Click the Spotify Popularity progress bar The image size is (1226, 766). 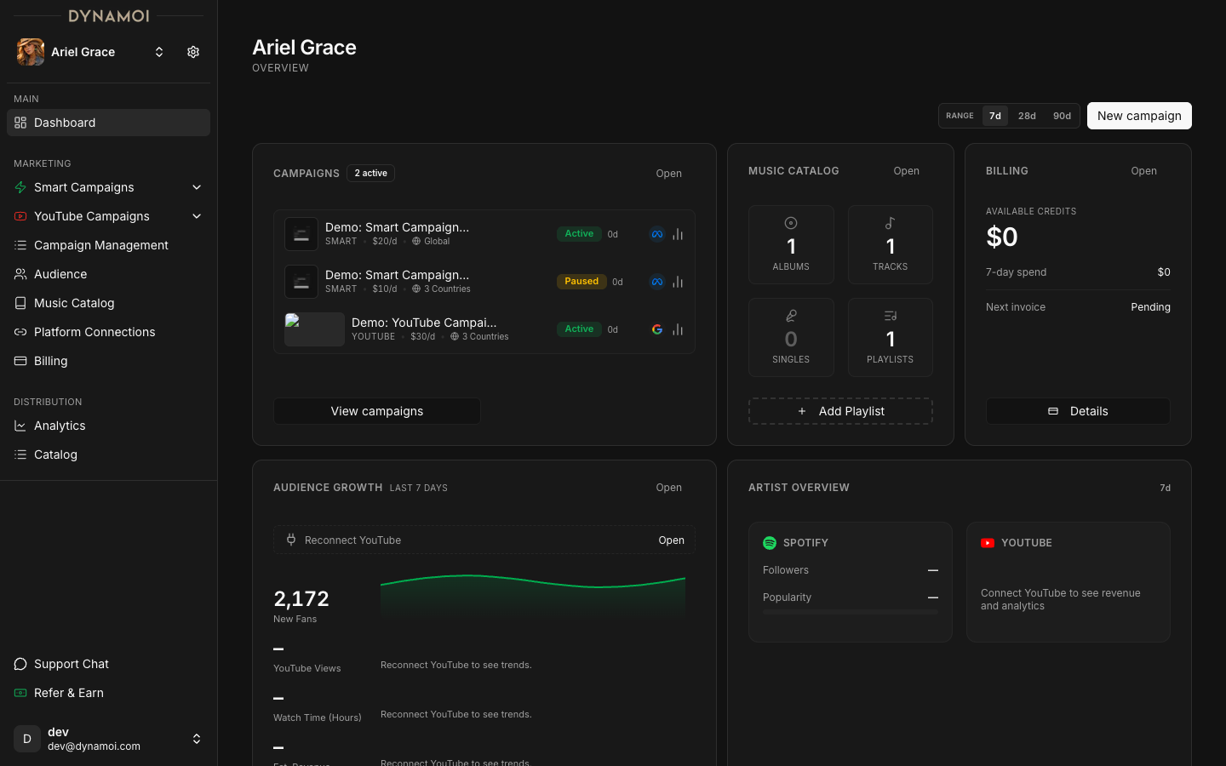(x=850, y=612)
